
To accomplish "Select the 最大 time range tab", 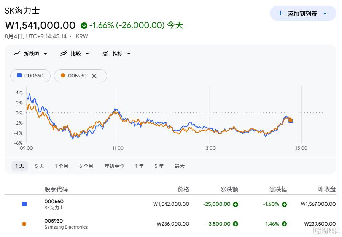I will pyautogui.click(x=180, y=166).
